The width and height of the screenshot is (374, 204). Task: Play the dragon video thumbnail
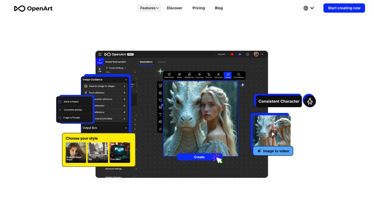[x=272, y=134]
